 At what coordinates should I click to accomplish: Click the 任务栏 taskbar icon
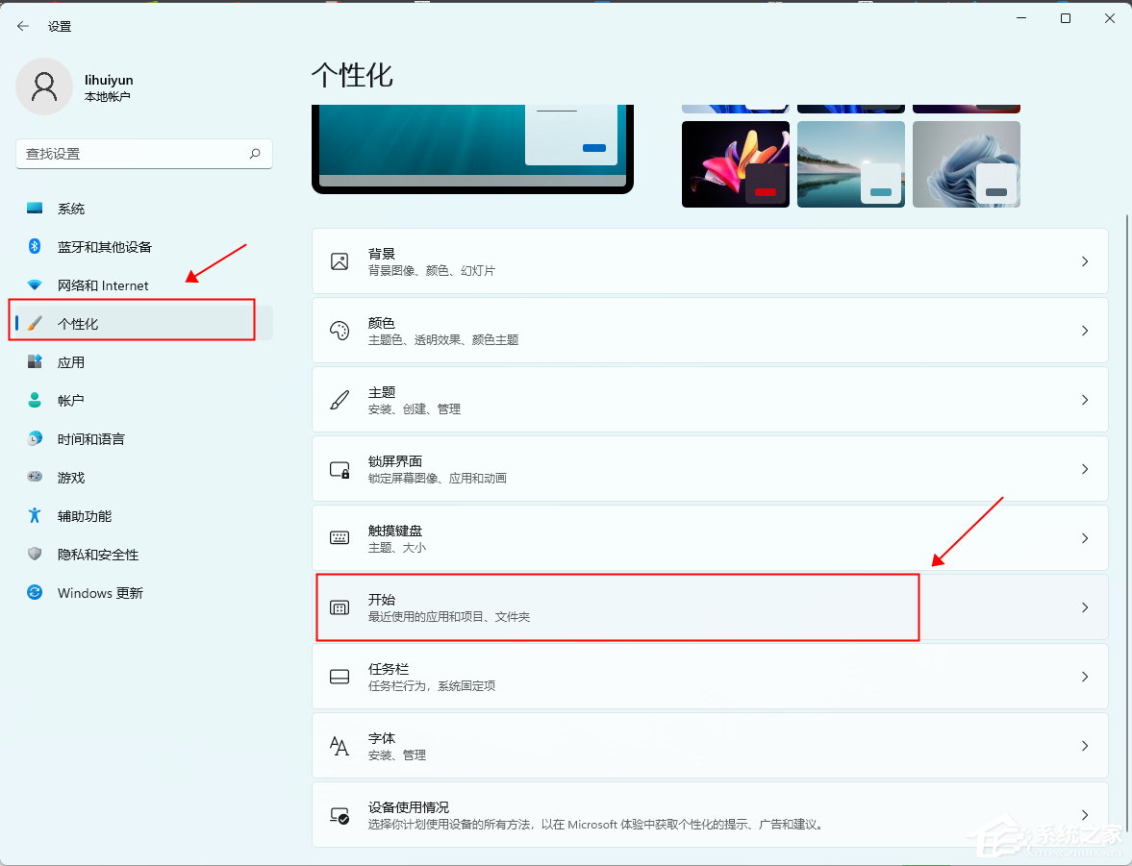340,677
